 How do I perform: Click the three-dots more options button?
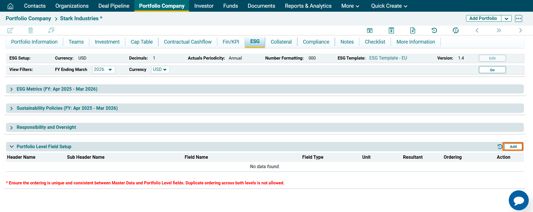(518, 19)
